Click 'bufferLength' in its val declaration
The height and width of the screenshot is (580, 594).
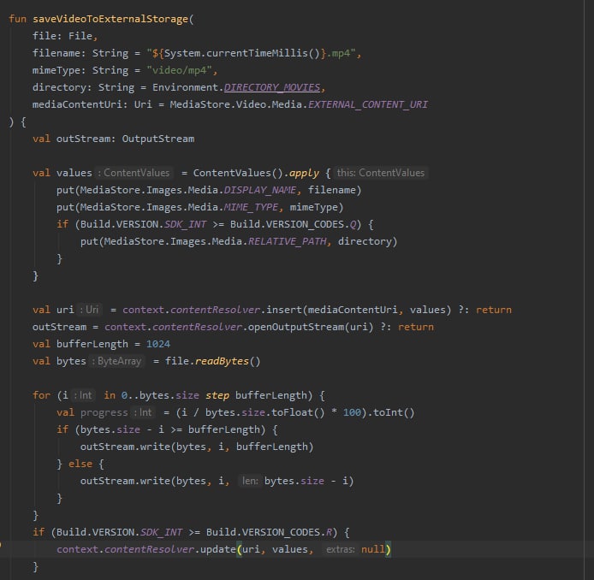(92, 344)
